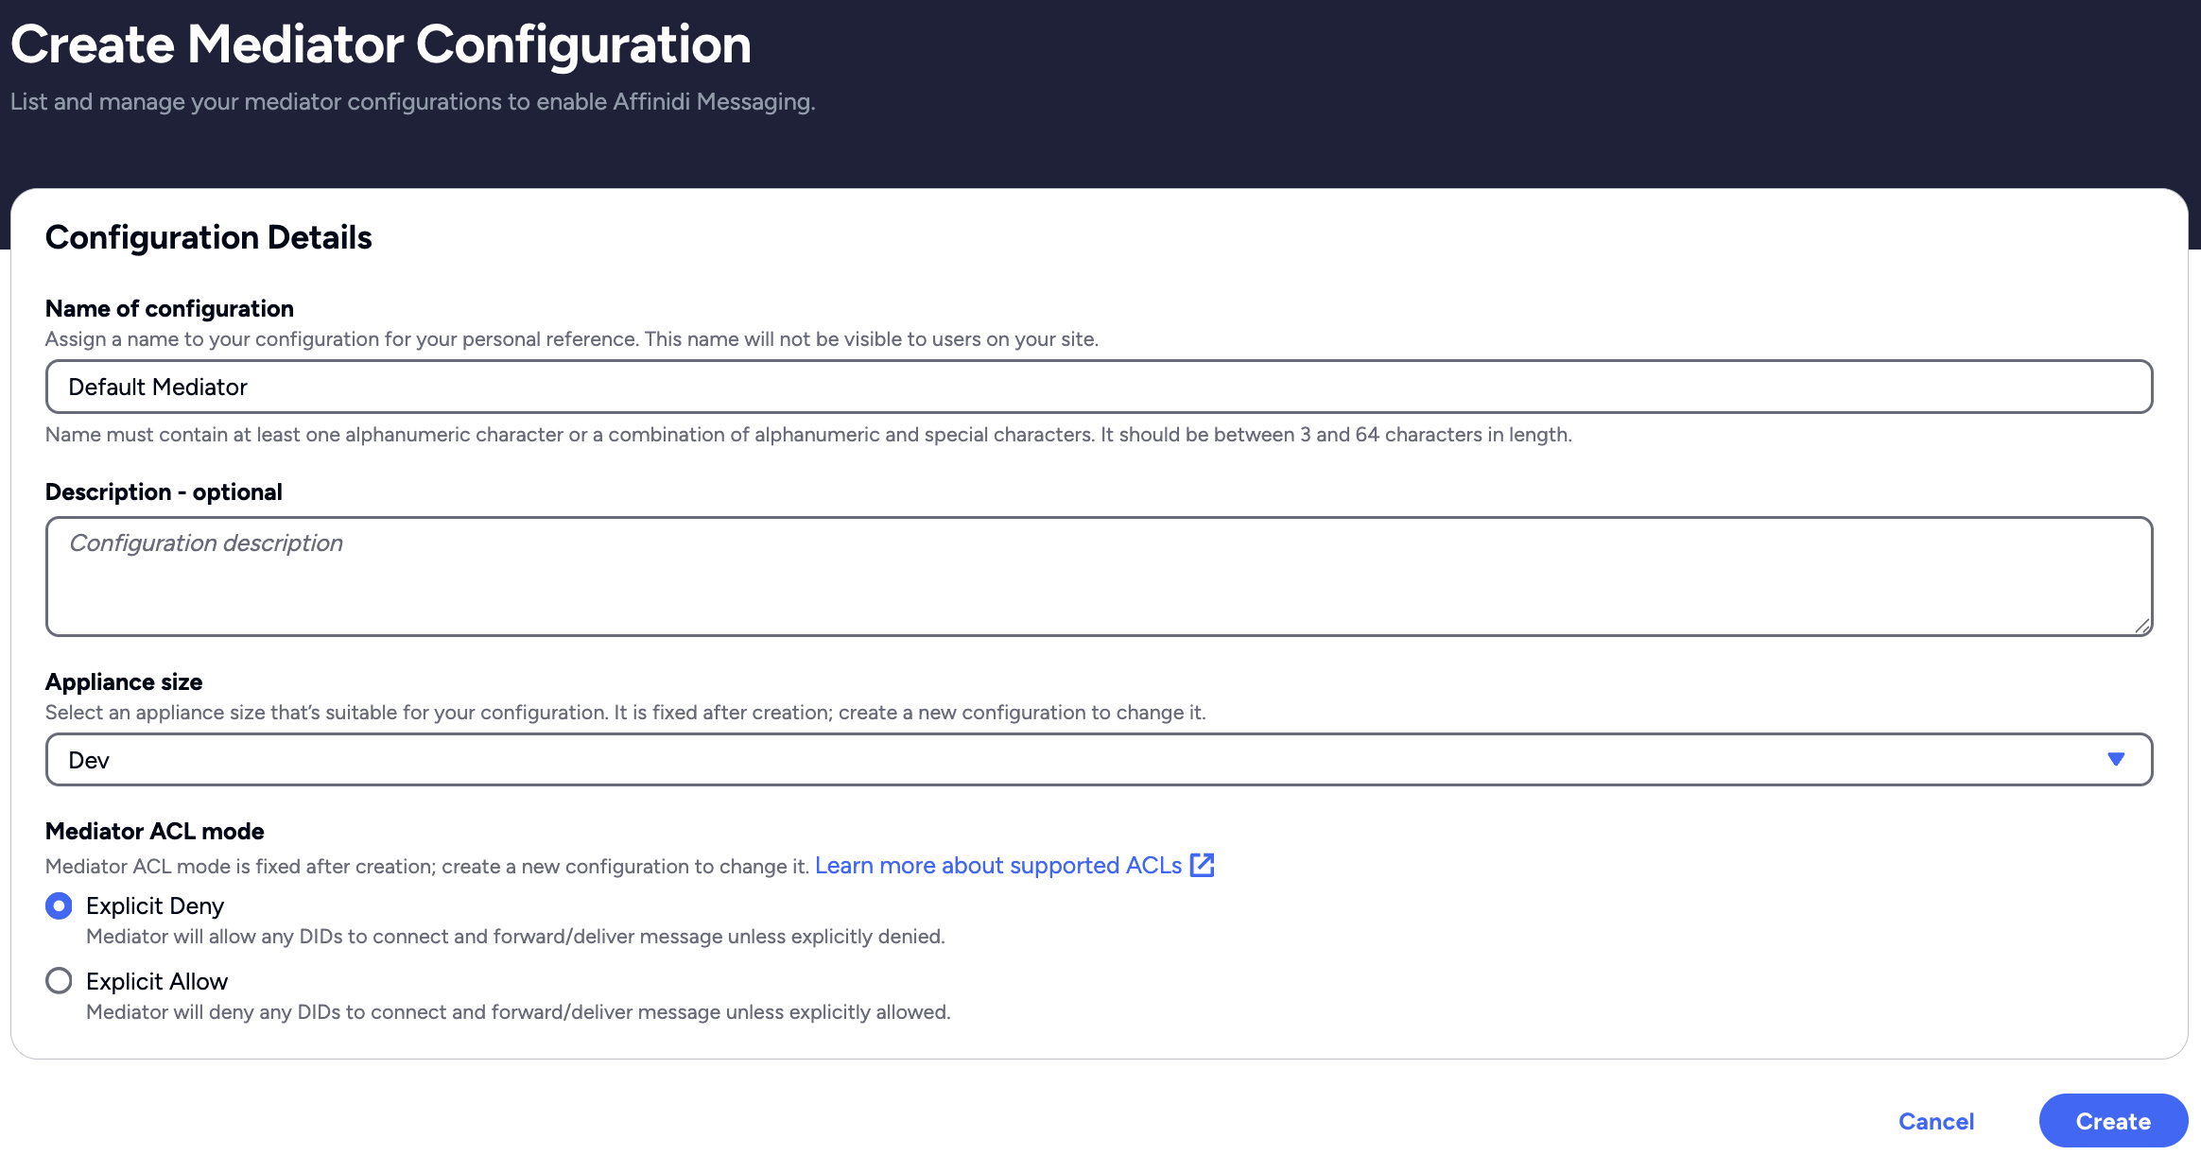The image size is (2201, 1172).
Task: Click the Cancel link
Action: tap(1936, 1121)
